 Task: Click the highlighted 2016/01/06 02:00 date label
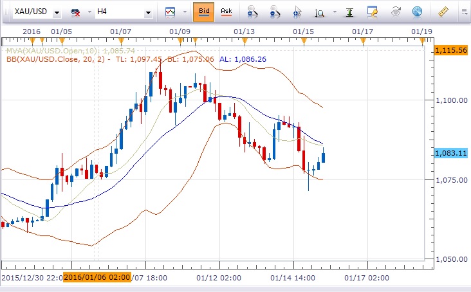97,277
